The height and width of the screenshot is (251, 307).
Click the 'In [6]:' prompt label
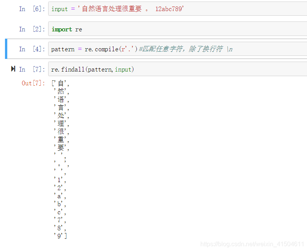tap(32, 9)
